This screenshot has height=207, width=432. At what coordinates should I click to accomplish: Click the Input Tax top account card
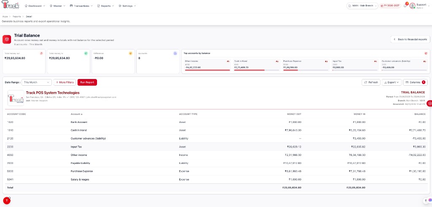[x=354, y=65]
